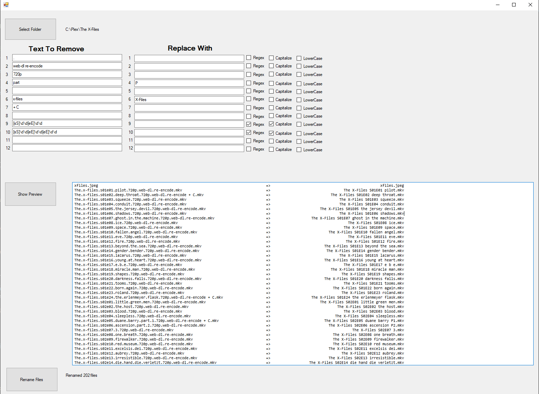Click the app icon in title bar
Screen dimensions: 539x394
click(6, 5)
